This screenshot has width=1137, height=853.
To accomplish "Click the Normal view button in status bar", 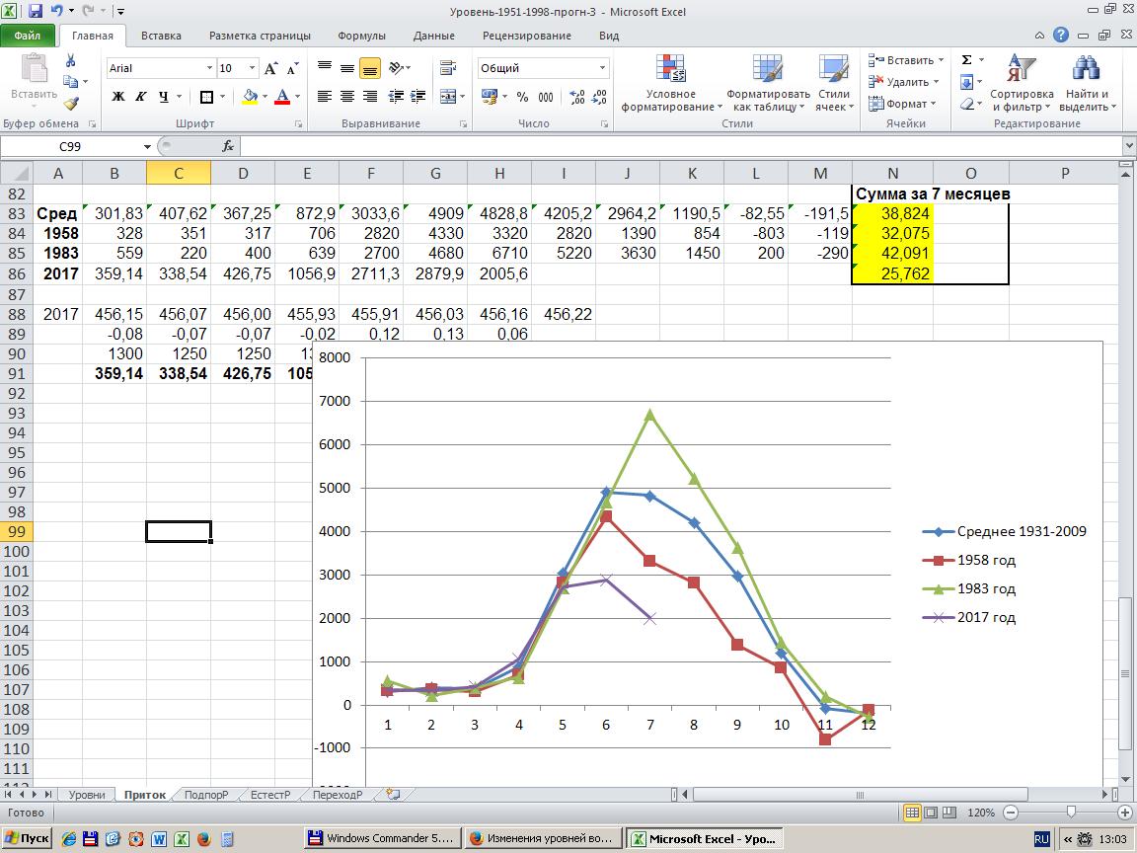I will click(912, 813).
